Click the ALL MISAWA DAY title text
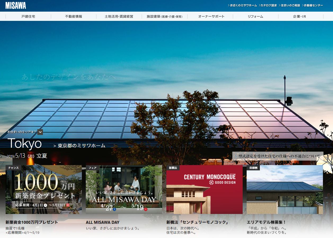This screenshot has height=238, width=333. coord(103,222)
